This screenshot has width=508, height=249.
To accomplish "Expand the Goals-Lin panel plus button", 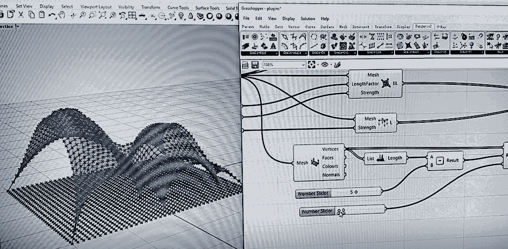I will [x=392, y=53].
